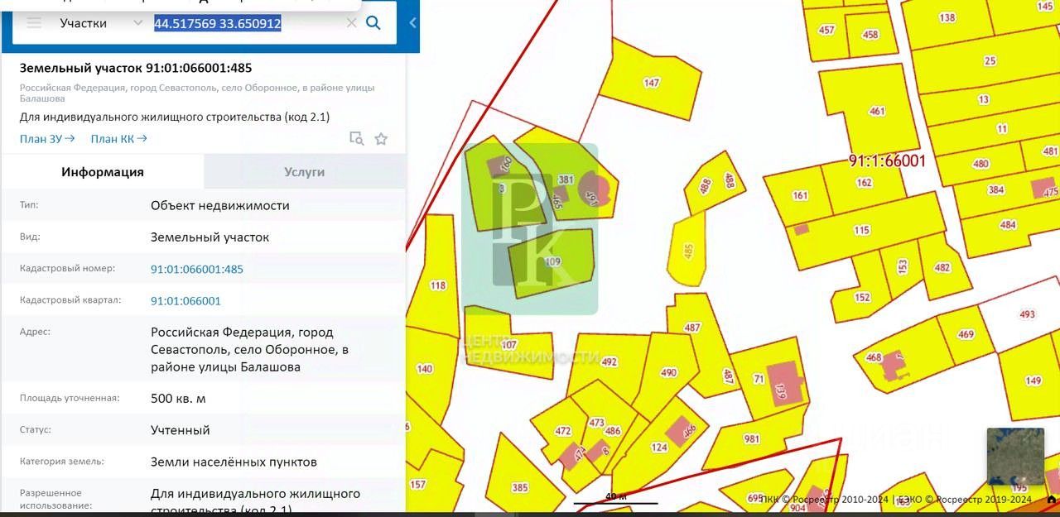
Task: Select parcel 161 on the map
Action: [800, 195]
